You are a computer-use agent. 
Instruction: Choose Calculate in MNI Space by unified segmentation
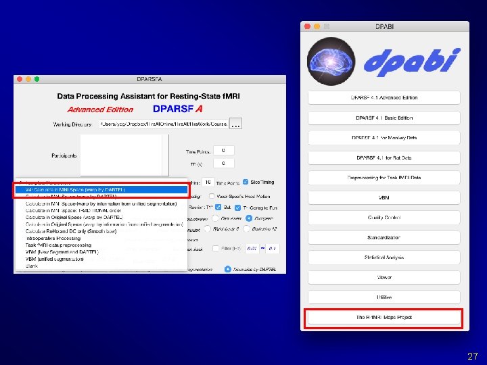pyautogui.click(x=101, y=203)
